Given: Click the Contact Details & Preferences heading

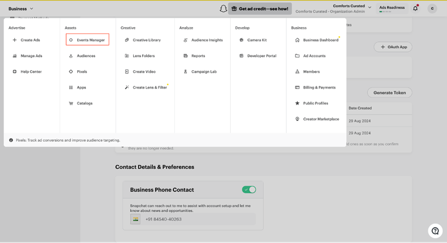Looking at the screenshot, I should pyautogui.click(x=155, y=167).
